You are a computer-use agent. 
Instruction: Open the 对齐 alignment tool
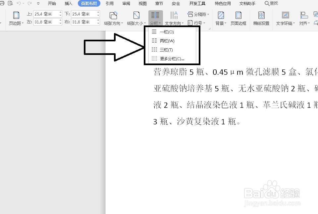point(304,16)
